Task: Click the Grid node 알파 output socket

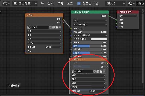Action: pos(63,23)
